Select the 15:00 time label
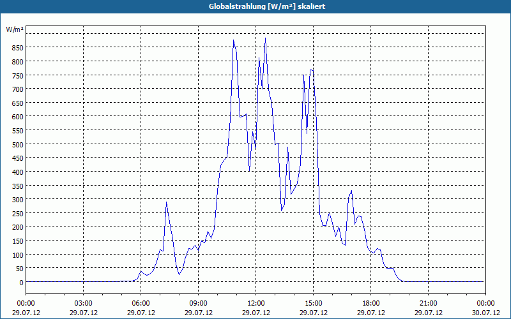This screenshot has height=319, width=511. (314, 304)
